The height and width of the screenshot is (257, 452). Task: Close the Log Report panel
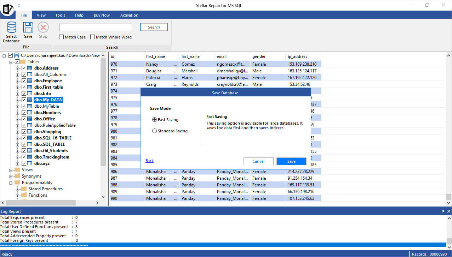tap(448, 211)
